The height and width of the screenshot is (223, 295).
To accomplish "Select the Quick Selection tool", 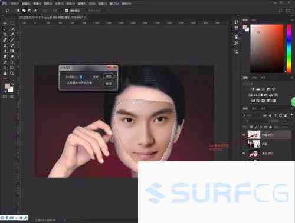I will tap(12, 29).
